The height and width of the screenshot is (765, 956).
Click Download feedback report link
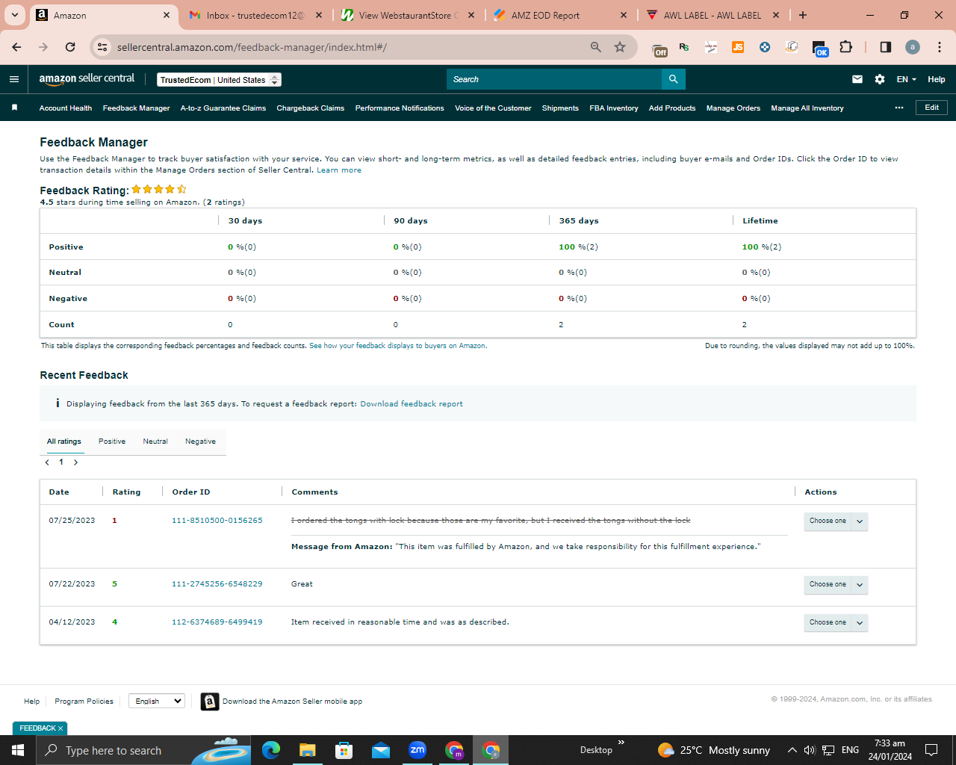412,404
